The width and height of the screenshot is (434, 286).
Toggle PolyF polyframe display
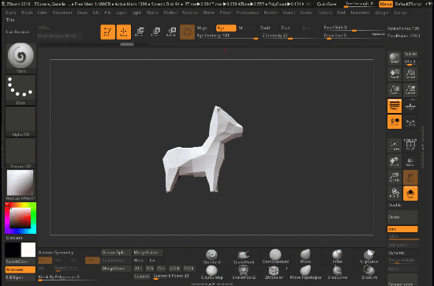(x=410, y=145)
